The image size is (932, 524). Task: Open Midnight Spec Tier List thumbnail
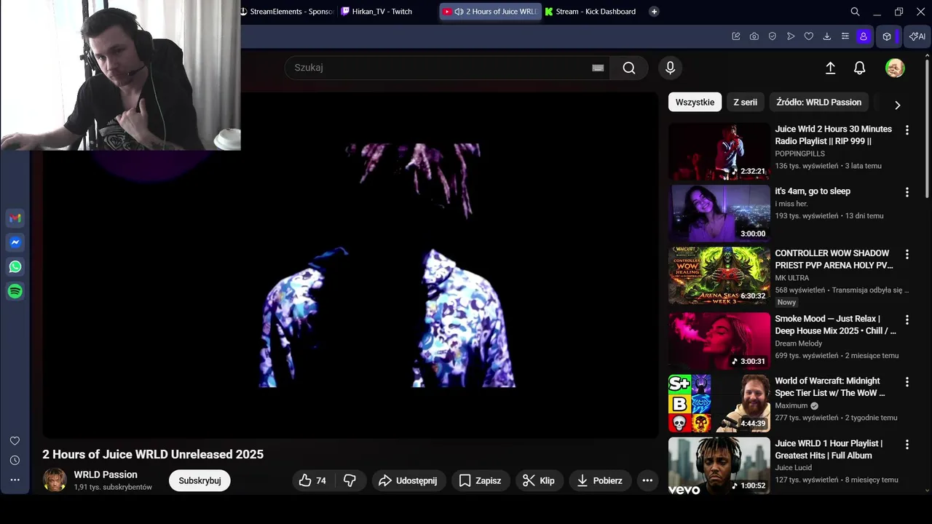click(719, 403)
